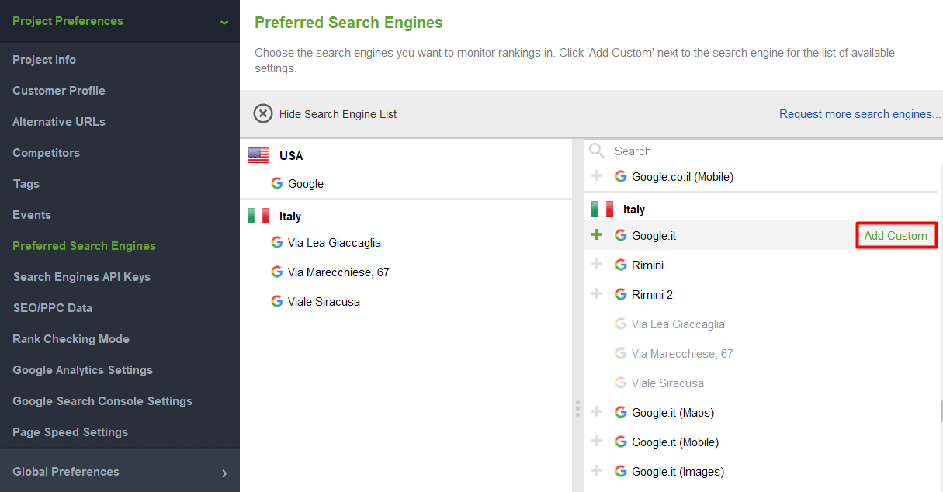Click the green plus next to Google.it
Screen dimensions: 943x492
597,234
